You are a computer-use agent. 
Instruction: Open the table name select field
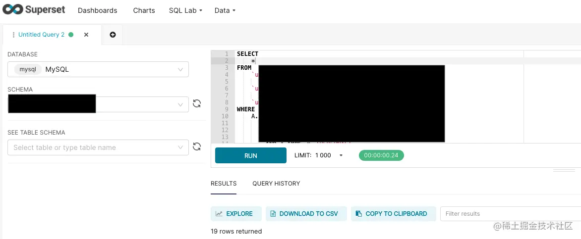pyautogui.click(x=98, y=147)
